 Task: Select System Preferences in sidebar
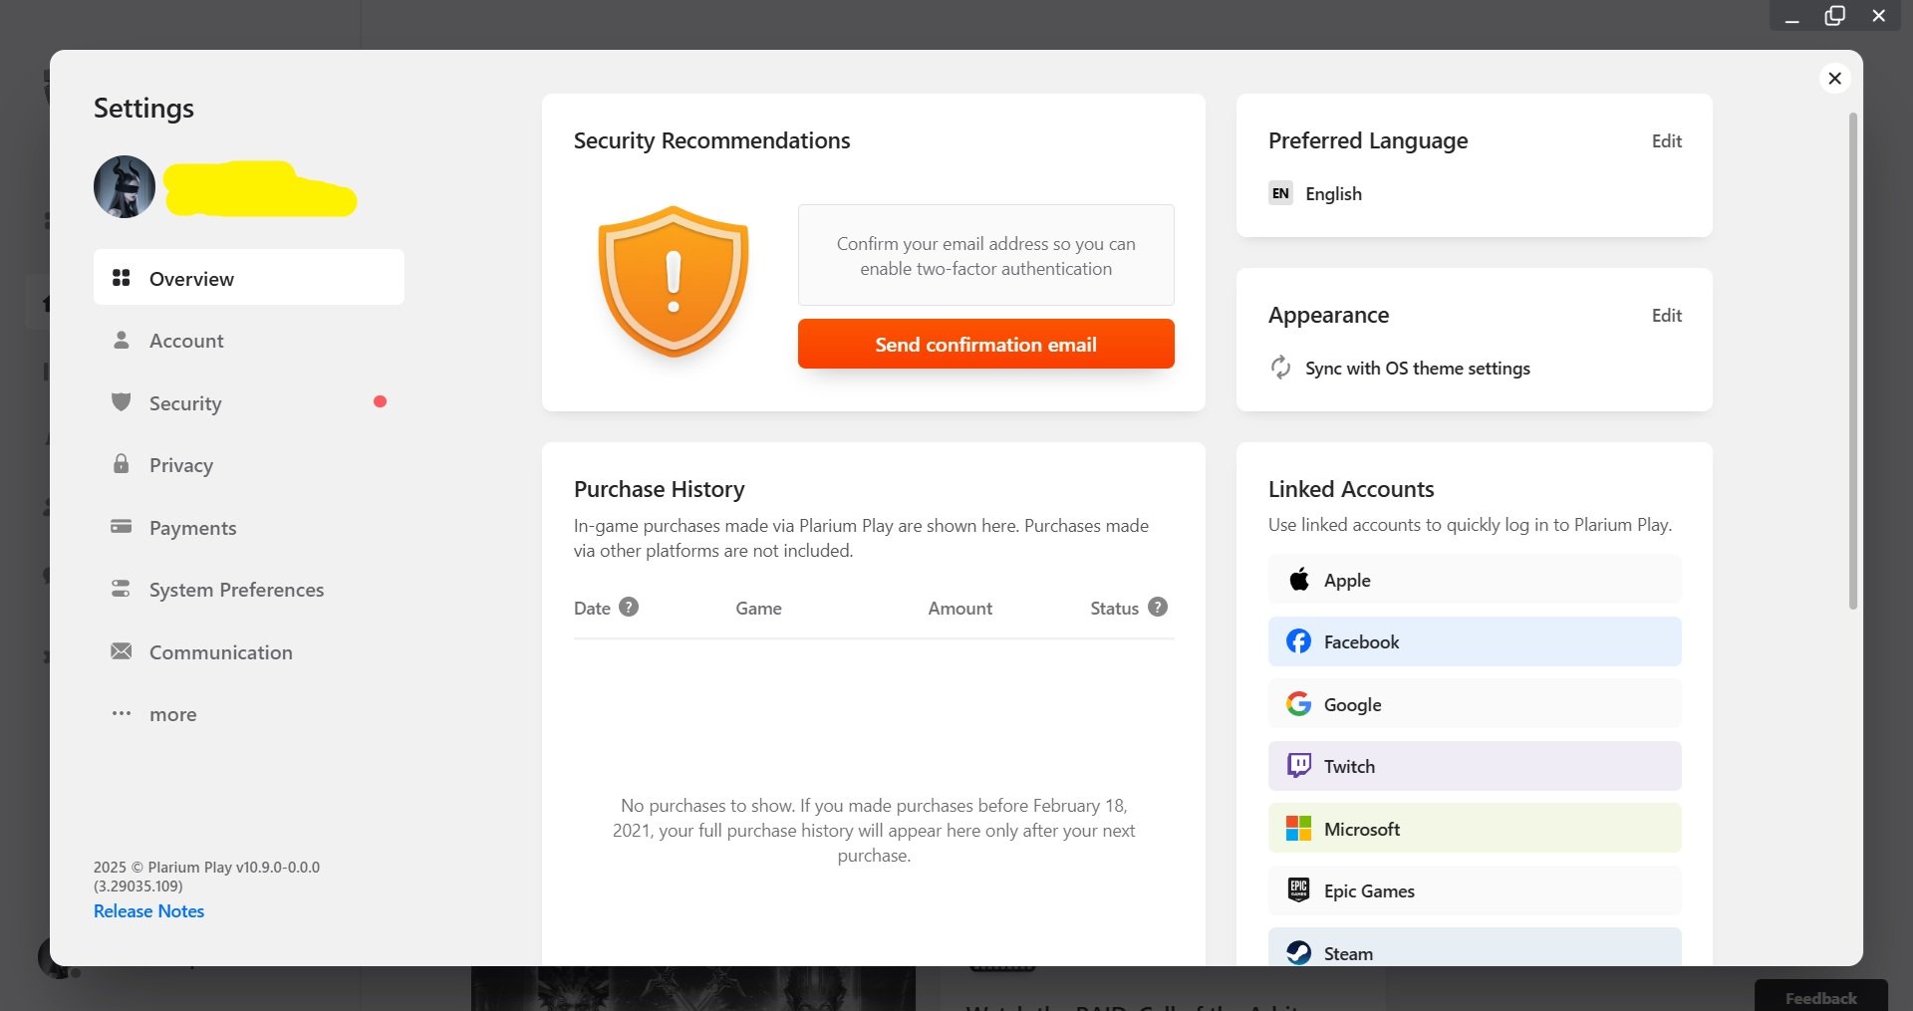click(x=236, y=590)
